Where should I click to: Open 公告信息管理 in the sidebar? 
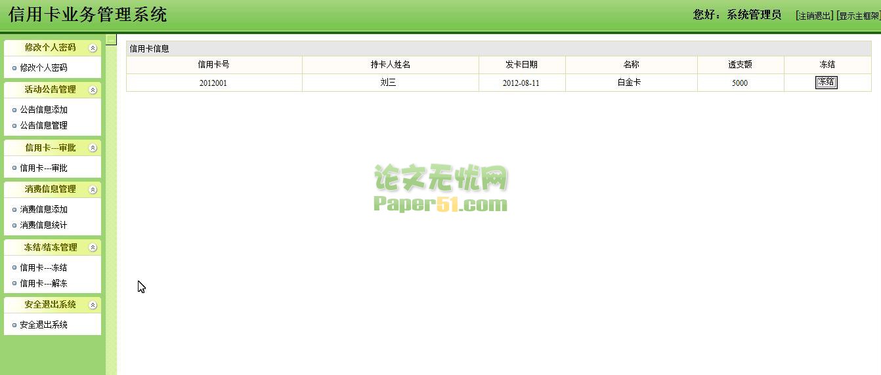pos(43,125)
